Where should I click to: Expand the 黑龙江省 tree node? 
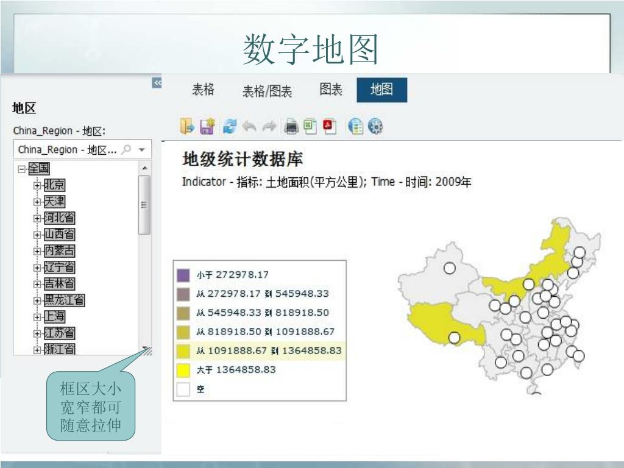click(37, 300)
